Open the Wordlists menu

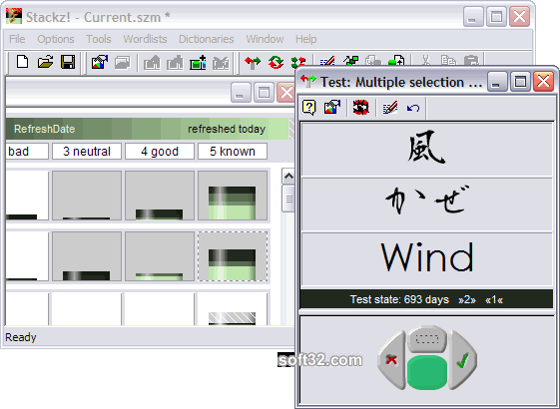point(145,39)
